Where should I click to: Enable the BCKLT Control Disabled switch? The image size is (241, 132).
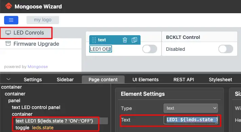click(226, 49)
